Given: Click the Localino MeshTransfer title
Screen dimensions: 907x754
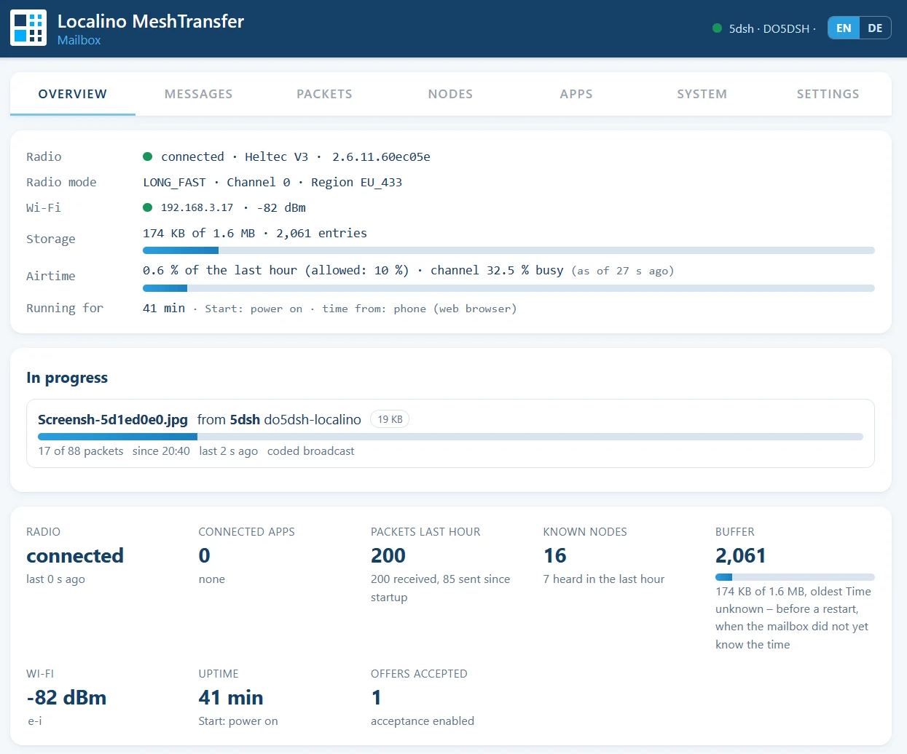Looking at the screenshot, I should 151,21.
